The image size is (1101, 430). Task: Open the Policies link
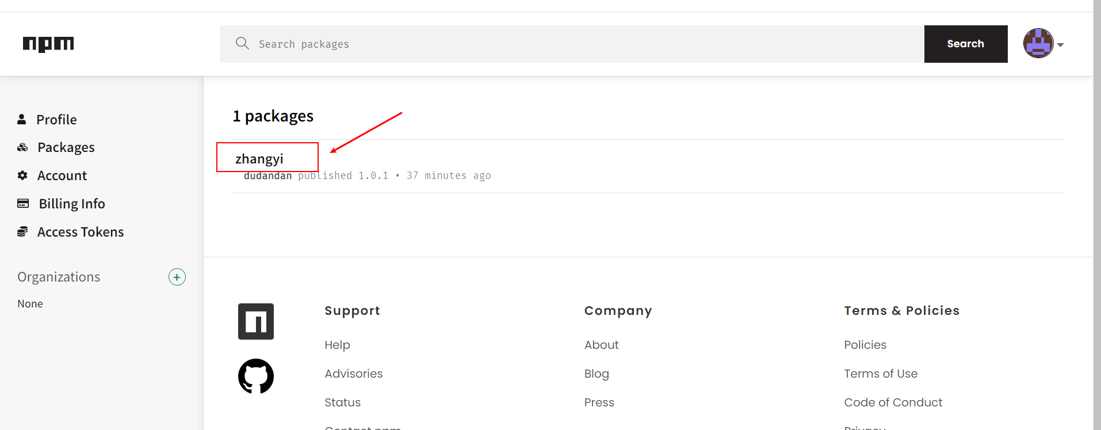pos(865,345)
